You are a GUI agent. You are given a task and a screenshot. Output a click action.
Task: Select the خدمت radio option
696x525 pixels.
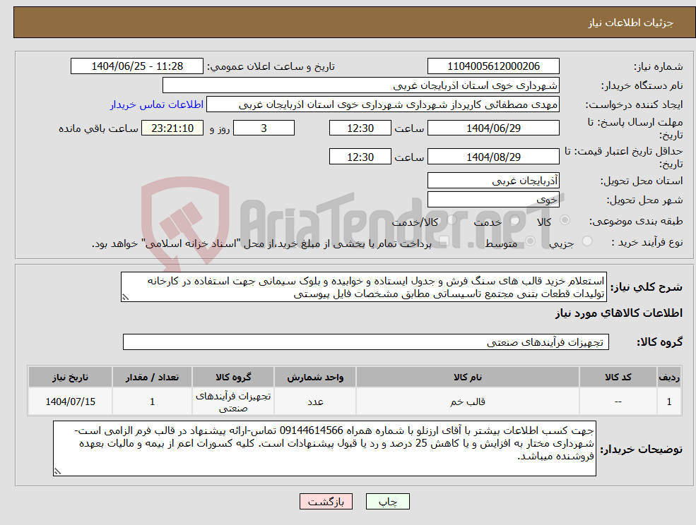point(514,220)
